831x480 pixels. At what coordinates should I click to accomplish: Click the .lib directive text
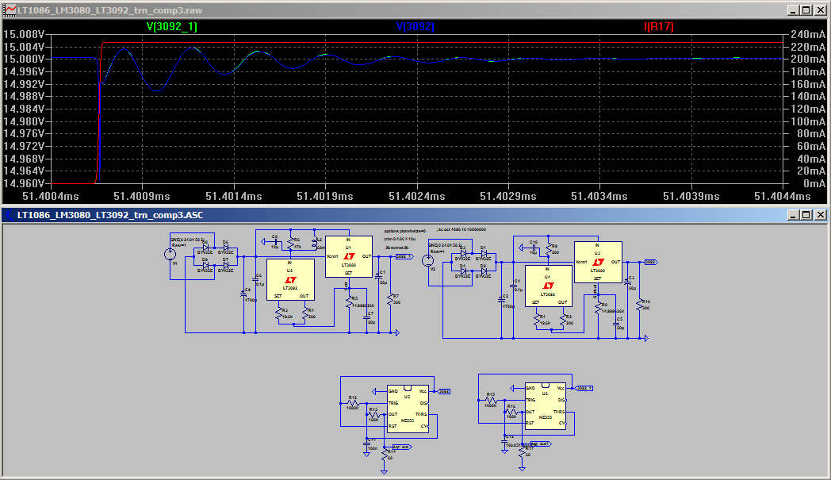[x=396, y=248]
